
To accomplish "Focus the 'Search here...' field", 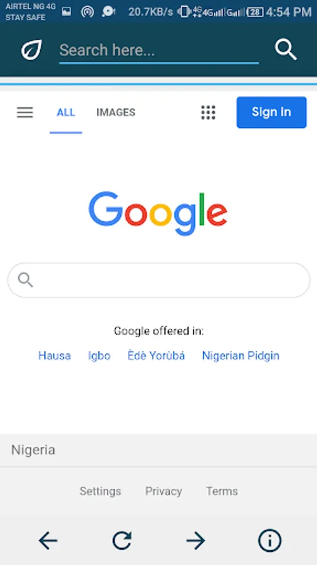I will click(x=159, y=50).
